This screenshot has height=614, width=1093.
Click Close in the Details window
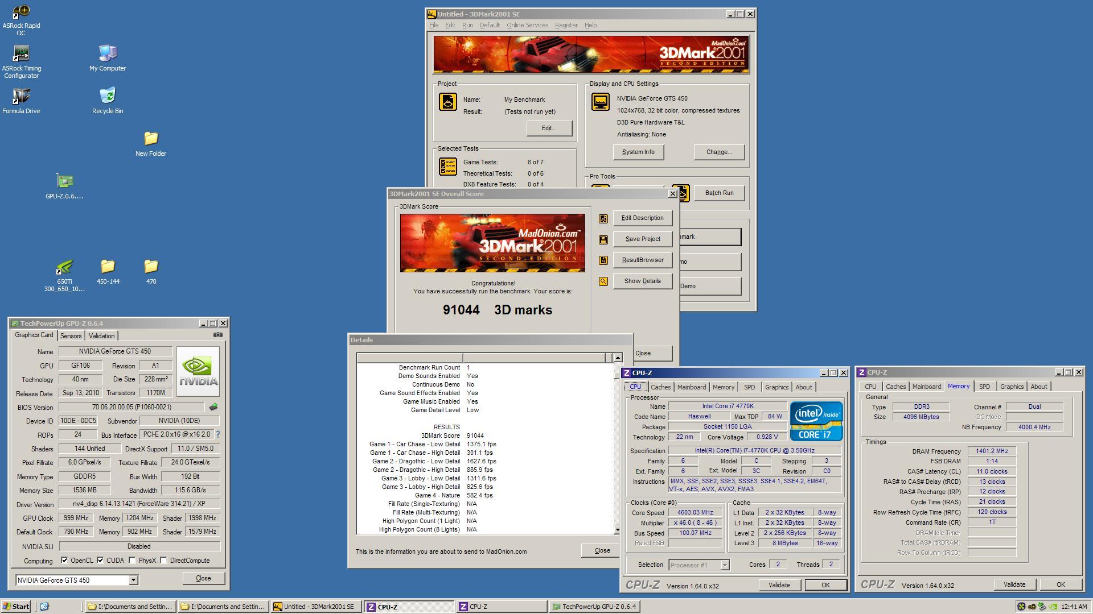point(601,551)
